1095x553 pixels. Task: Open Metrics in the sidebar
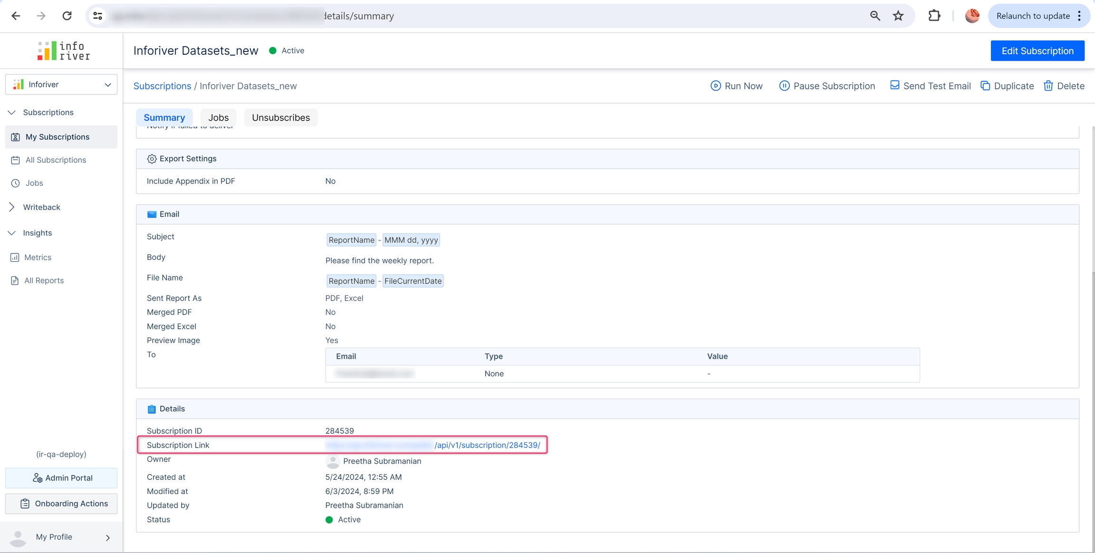(38, 257)
